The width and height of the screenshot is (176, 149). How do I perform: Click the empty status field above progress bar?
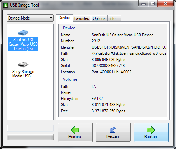tap(30, 128)
